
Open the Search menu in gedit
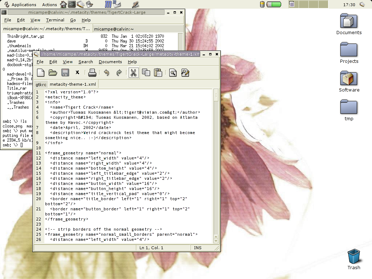coord(86,62)
